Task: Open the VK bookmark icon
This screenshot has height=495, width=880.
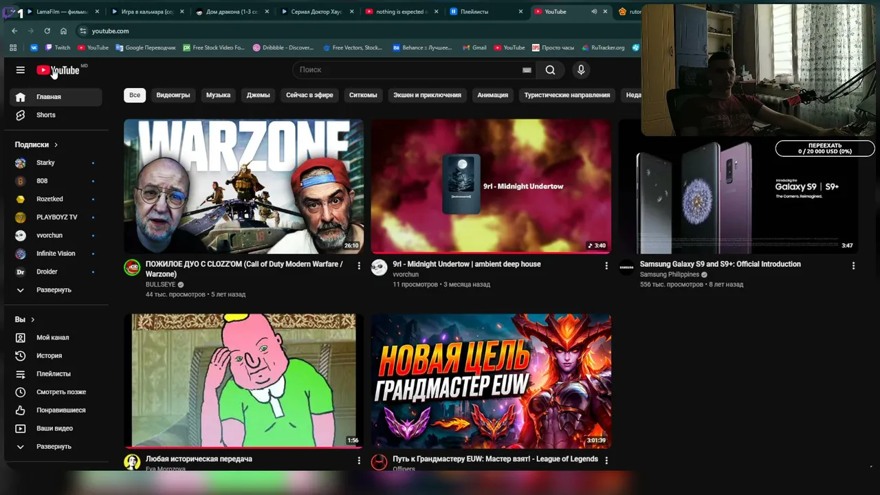Action: [x=34, y=47]
